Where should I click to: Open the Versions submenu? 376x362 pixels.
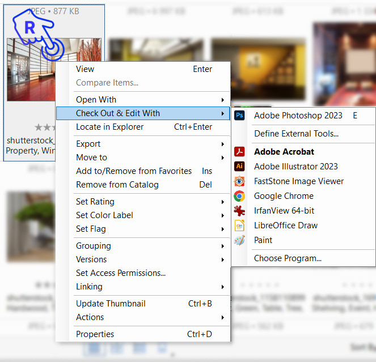143,259
